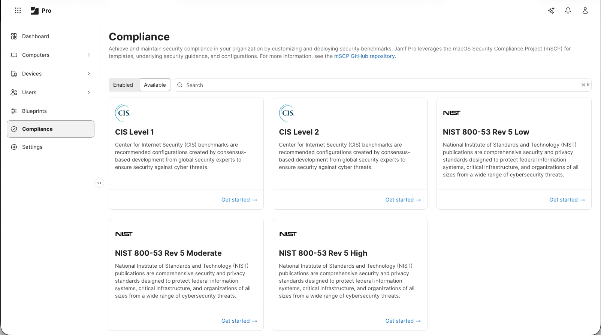The image size is (601, 335).
Task: Click the Dashboard sidebar icon
Action: (x=14, y=36)
